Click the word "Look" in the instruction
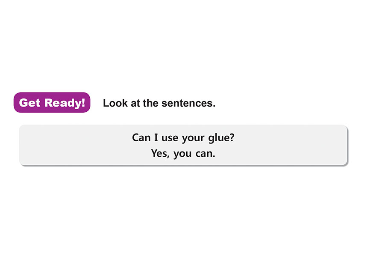 [114, 103]
